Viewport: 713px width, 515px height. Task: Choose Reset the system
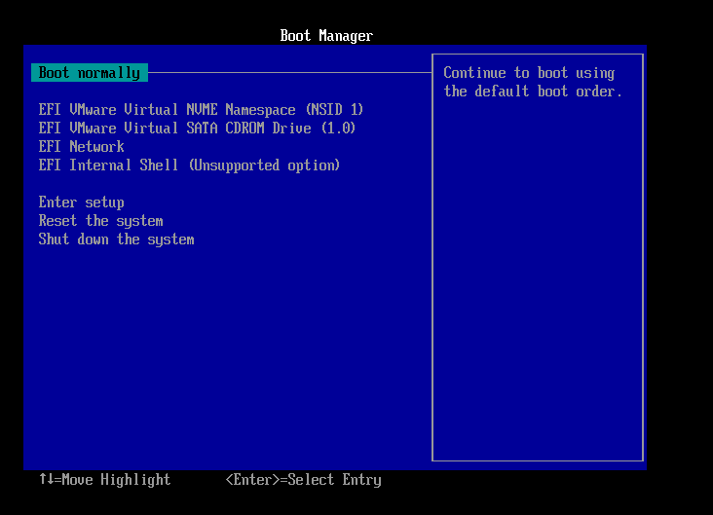tap(100, 221)
